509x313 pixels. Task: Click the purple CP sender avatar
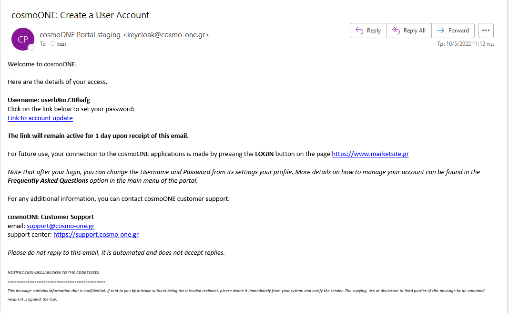point(22,39)
